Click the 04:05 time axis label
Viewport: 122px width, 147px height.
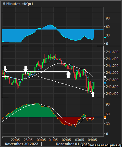pyautogui.click(x=93, y=140)
